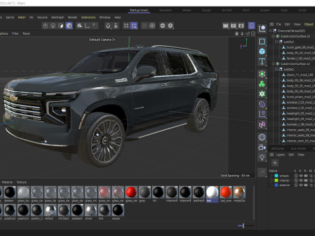The width and height of the screenshot is (315, 236).
Task: Toggle solo for the exterior layer
Action: 296,185
